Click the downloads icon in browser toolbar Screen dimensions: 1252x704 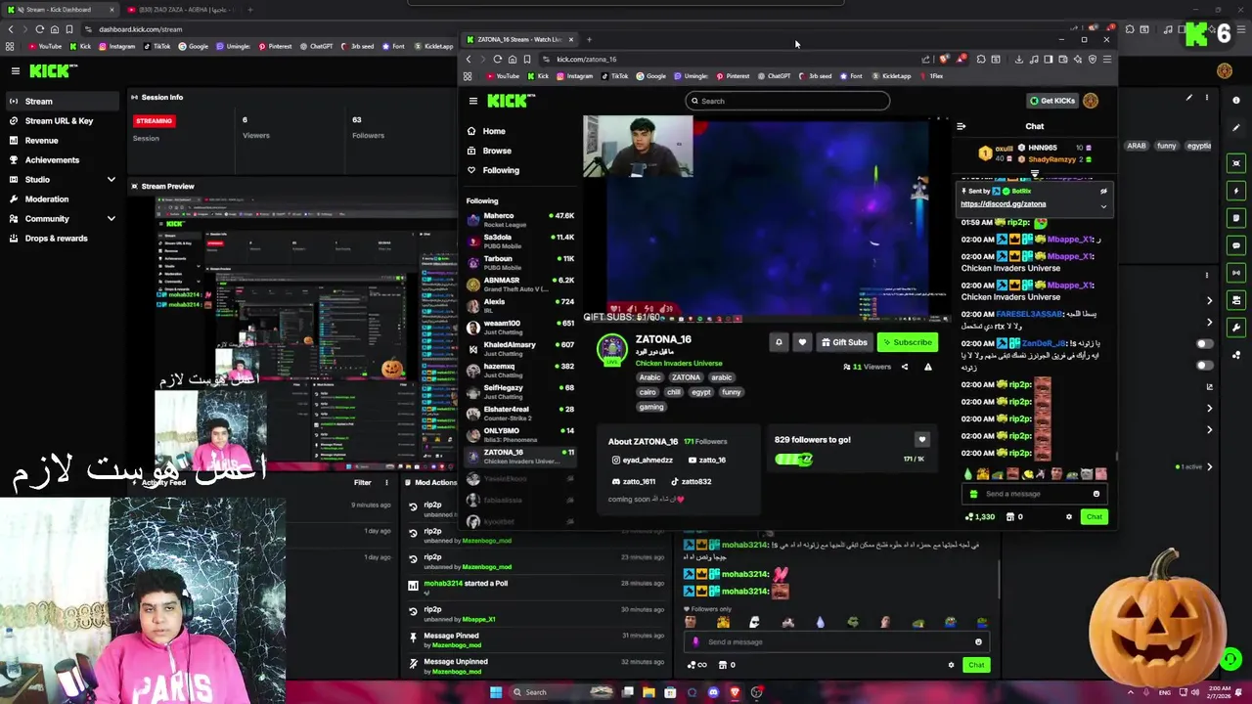pyautogui.click(x=1018, y=59)
